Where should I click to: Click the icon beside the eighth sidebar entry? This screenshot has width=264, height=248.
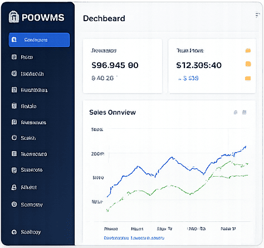pos(14,154)
